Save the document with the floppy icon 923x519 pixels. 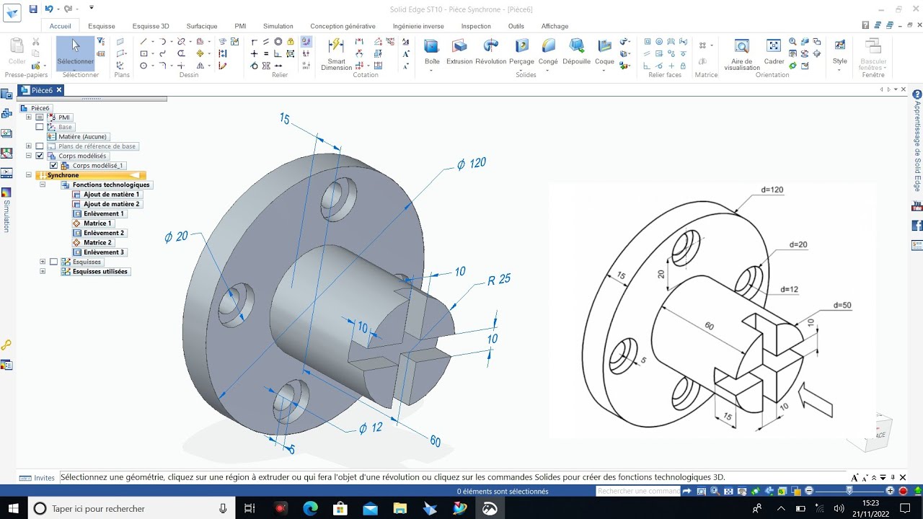(x=33, y=9)
